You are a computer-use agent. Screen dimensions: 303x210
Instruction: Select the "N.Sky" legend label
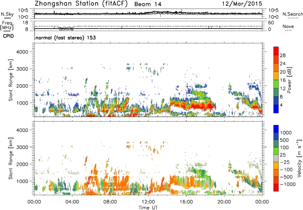click(7, 14)
